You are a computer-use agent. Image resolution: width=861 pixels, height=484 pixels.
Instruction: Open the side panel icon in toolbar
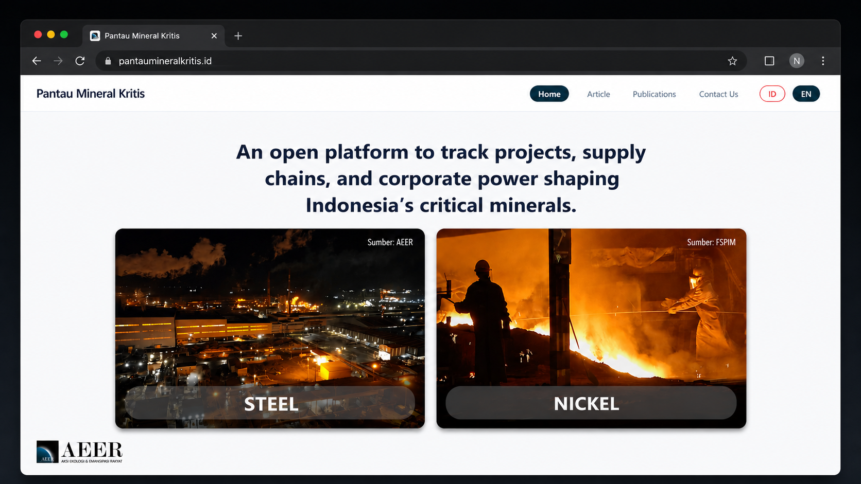click(769, 61)
